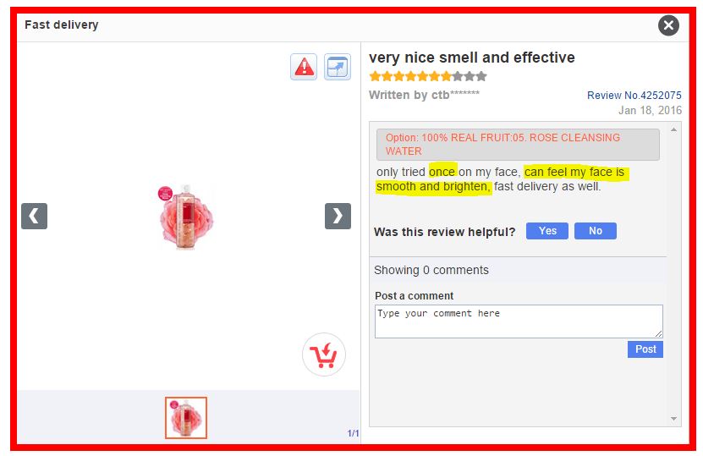Select the rose product thumbnail

point(186,417)
